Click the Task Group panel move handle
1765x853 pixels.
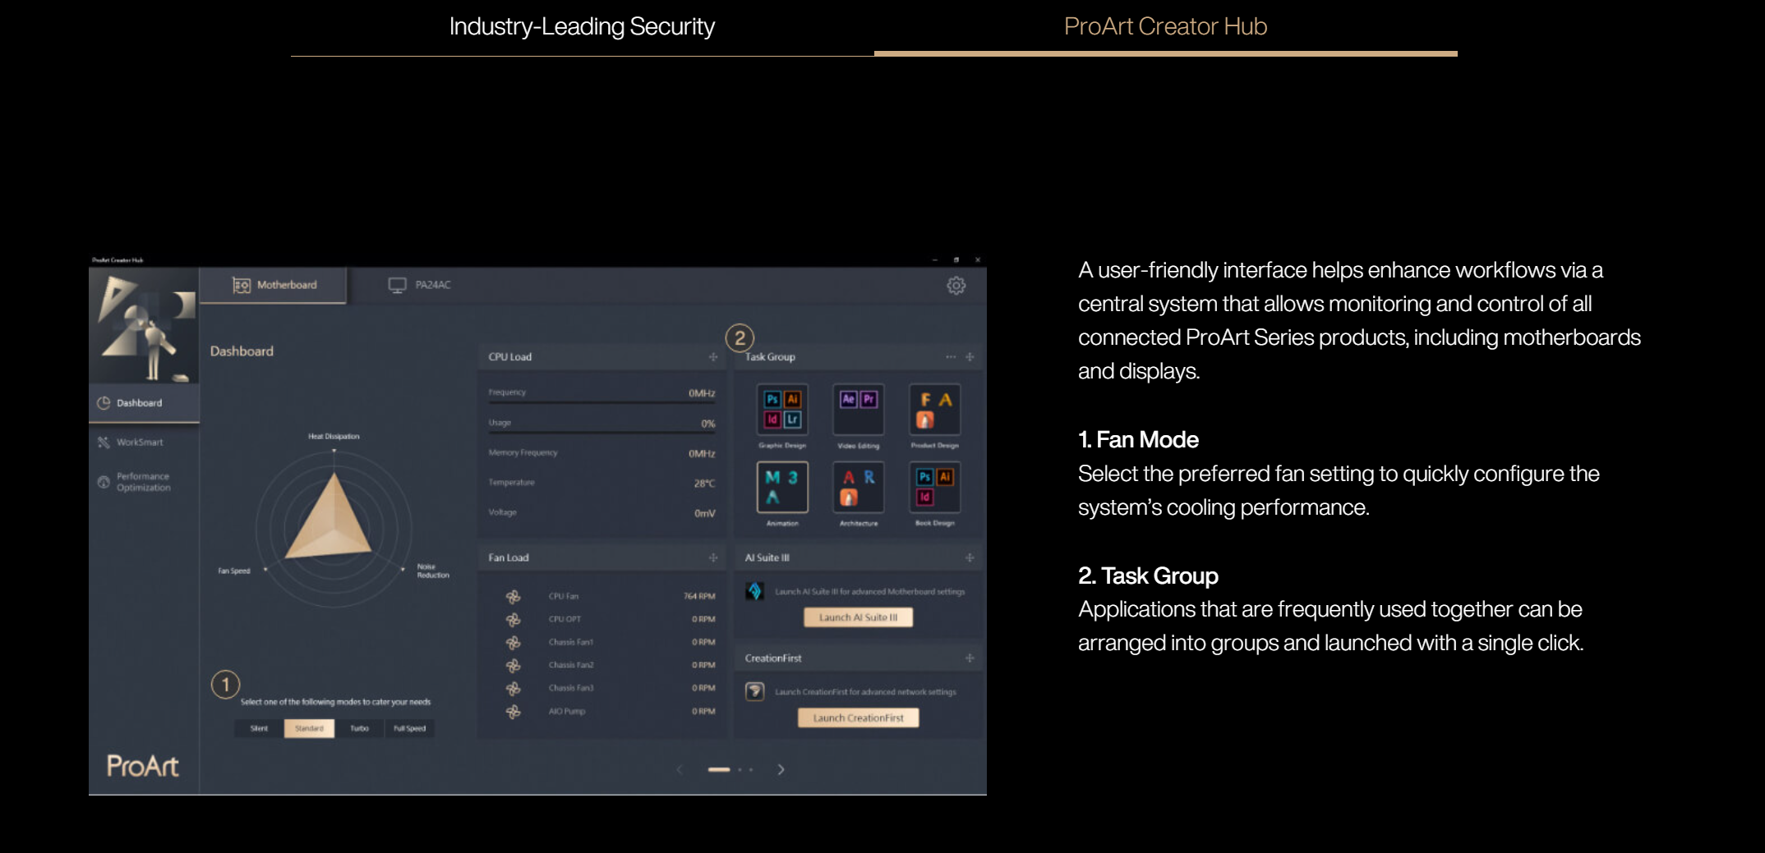[970, 357]
